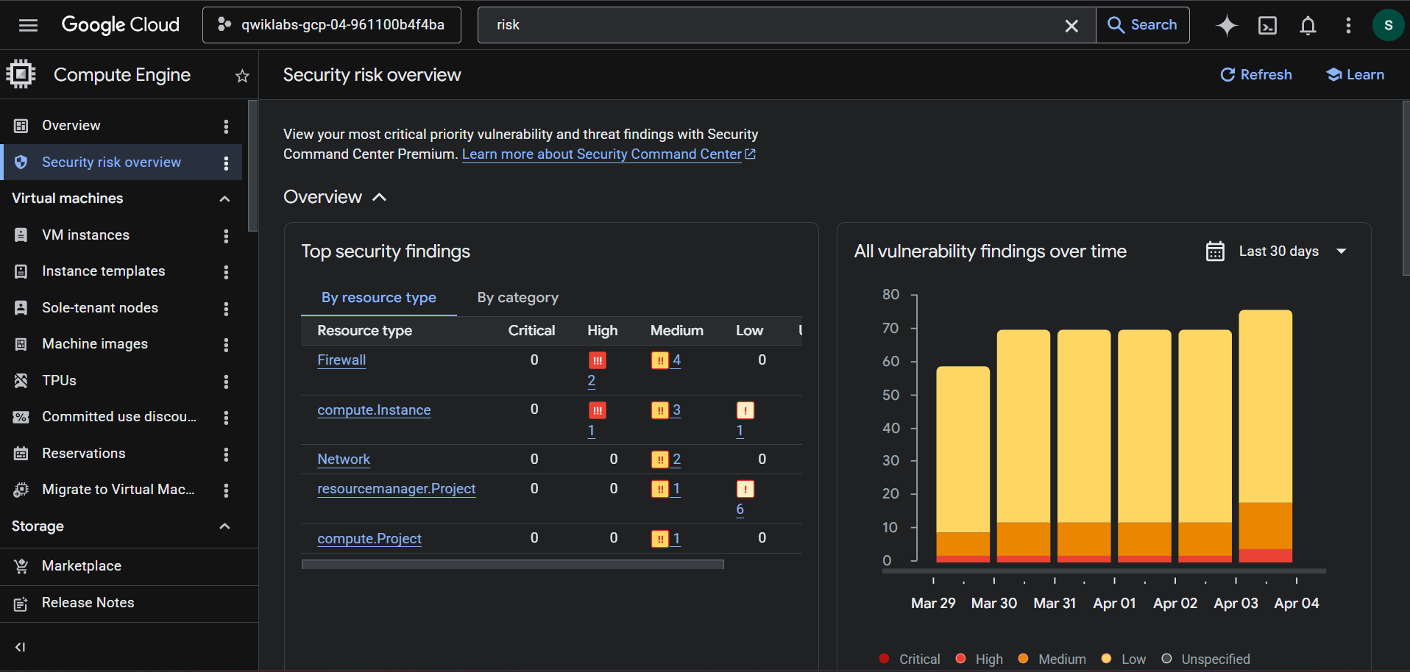The image size is (1410, 672).
Task: Toggle the Medium legend series
Action: point(1052,660)
